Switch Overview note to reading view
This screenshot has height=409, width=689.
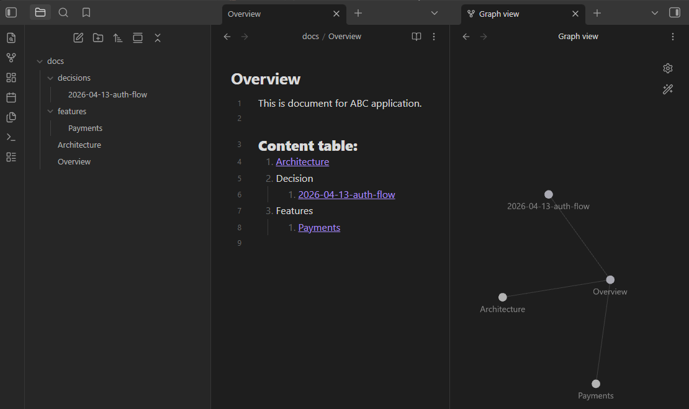(416, 37)
